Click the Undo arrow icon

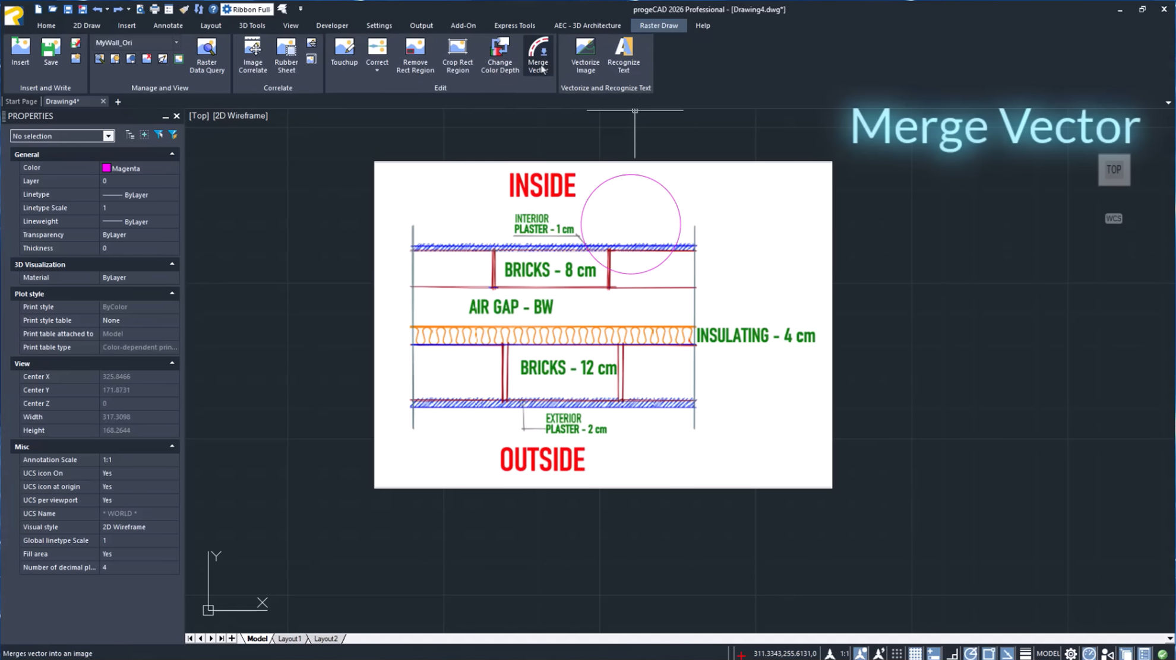tap(97, 9)
